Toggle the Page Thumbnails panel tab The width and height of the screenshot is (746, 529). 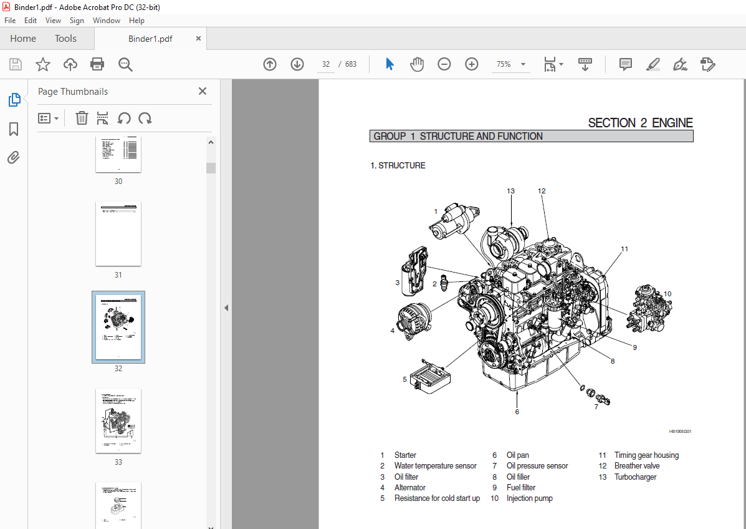[14, 99]
